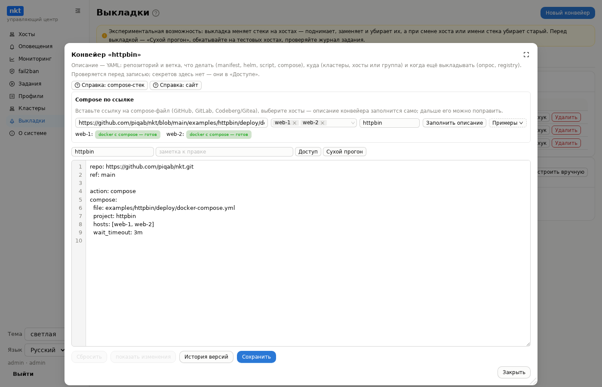Show История версий
The image size is (602, 387).
coord(206,357)
